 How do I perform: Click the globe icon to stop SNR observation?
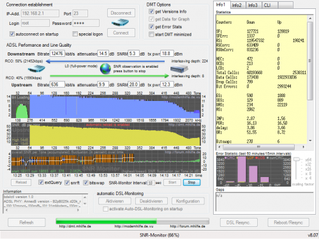pos(105,68)
